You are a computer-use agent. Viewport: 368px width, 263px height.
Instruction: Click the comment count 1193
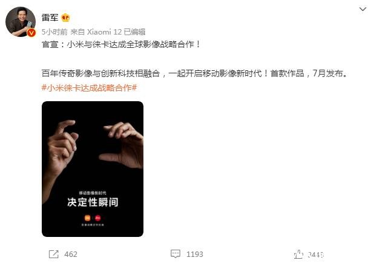(x=194, y=255)
